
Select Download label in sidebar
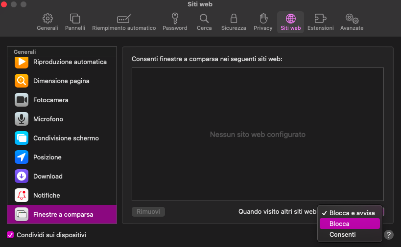(x=48, y=176)
